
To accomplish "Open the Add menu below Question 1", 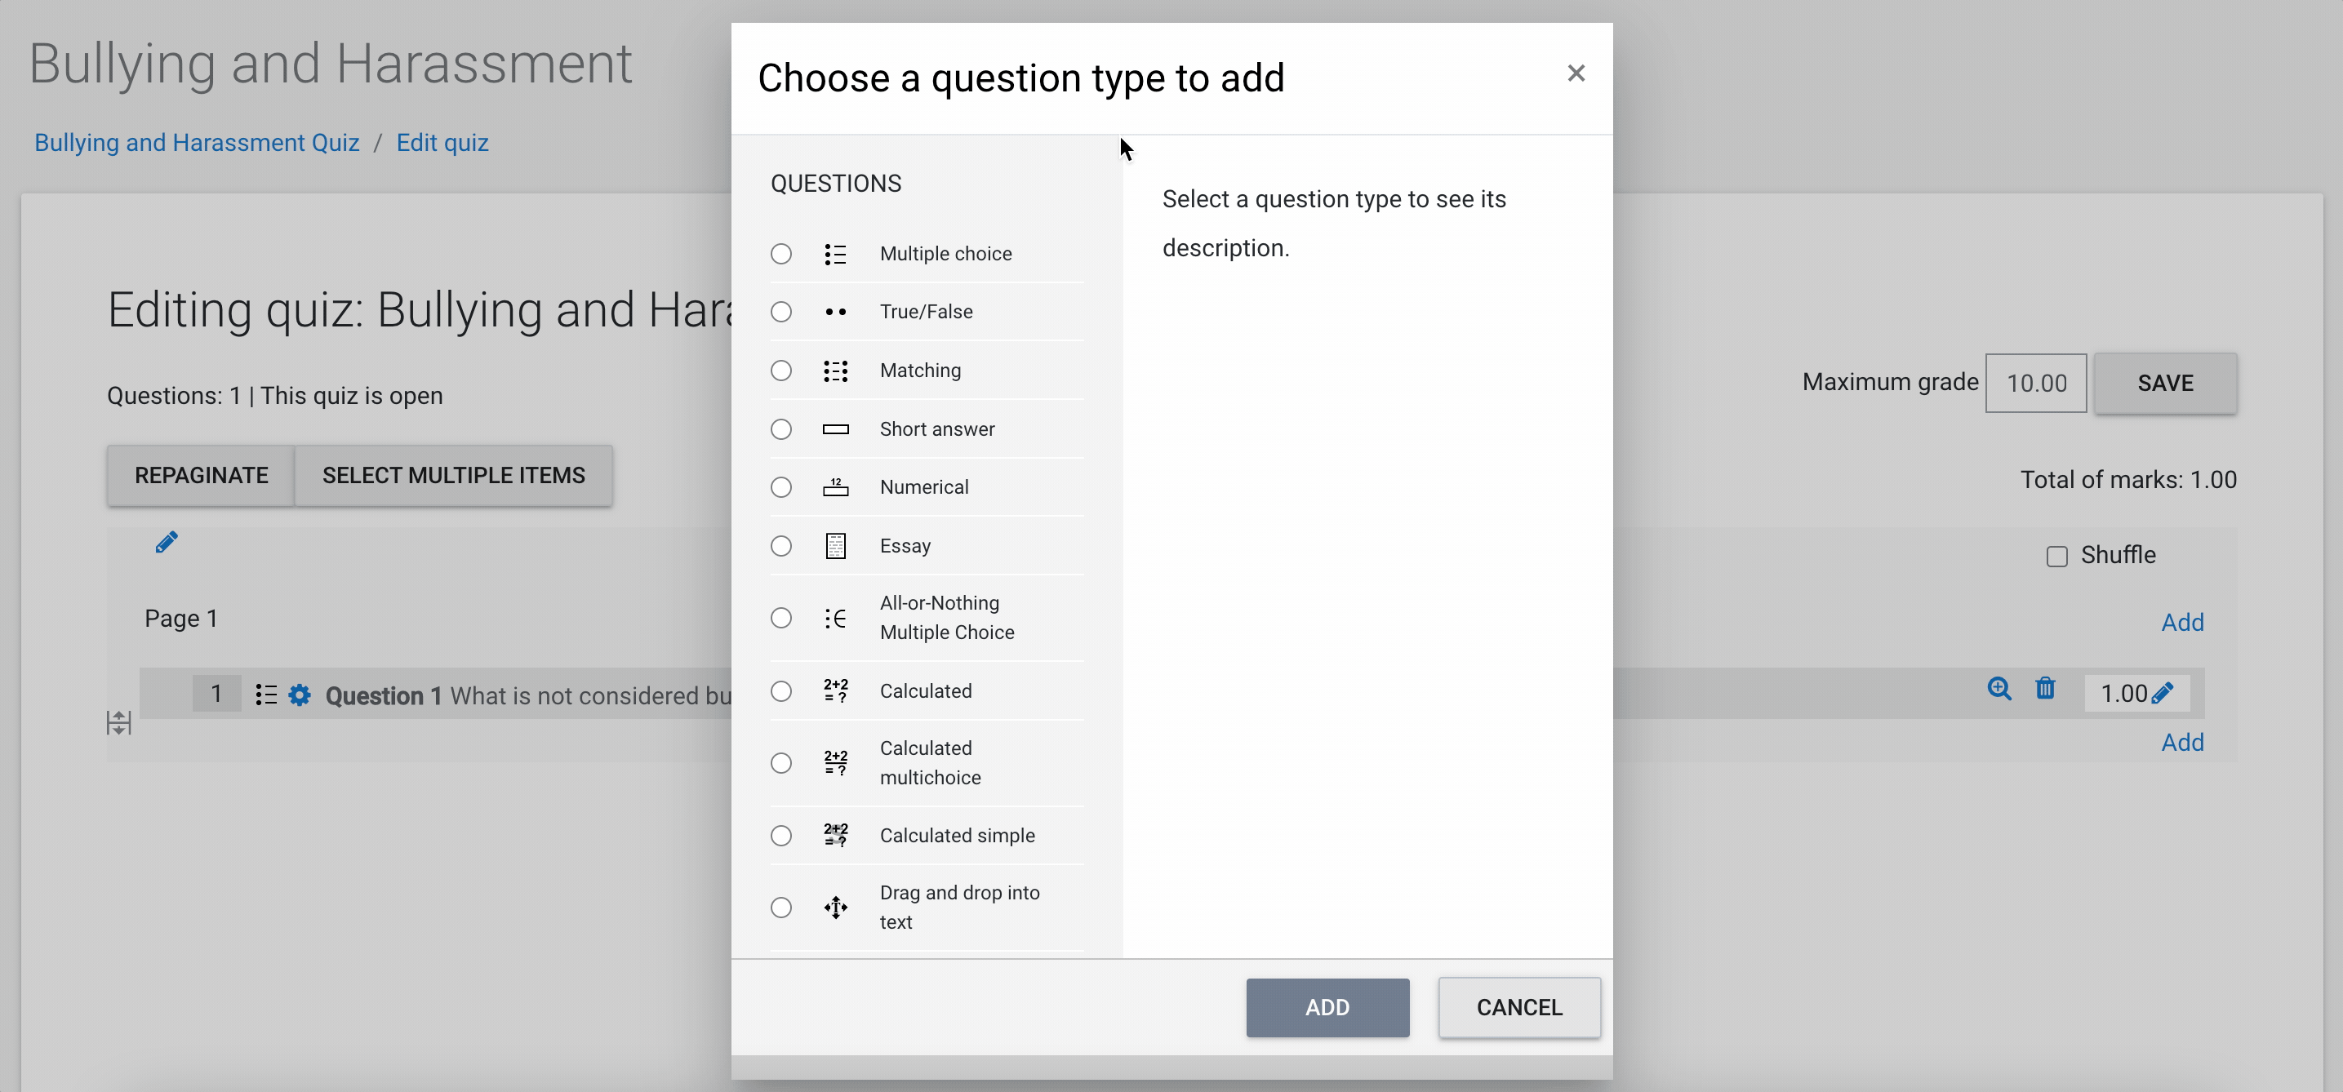I will pyautogui.click(x=2182, y=743).
